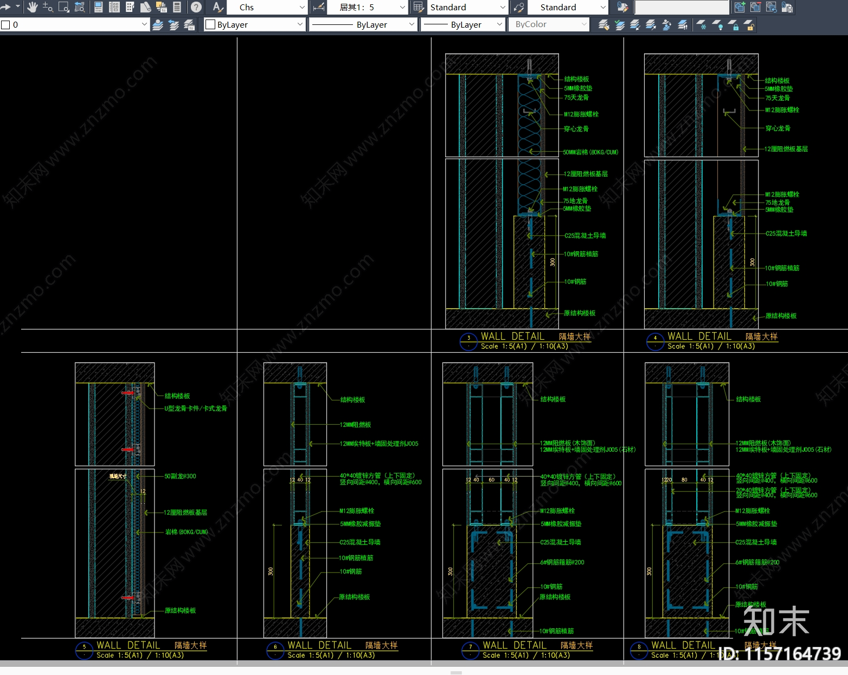Click the Redo arrow icon

click(x=5, y=7)
